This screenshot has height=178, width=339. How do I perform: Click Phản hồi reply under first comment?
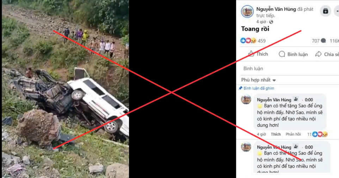293,134
